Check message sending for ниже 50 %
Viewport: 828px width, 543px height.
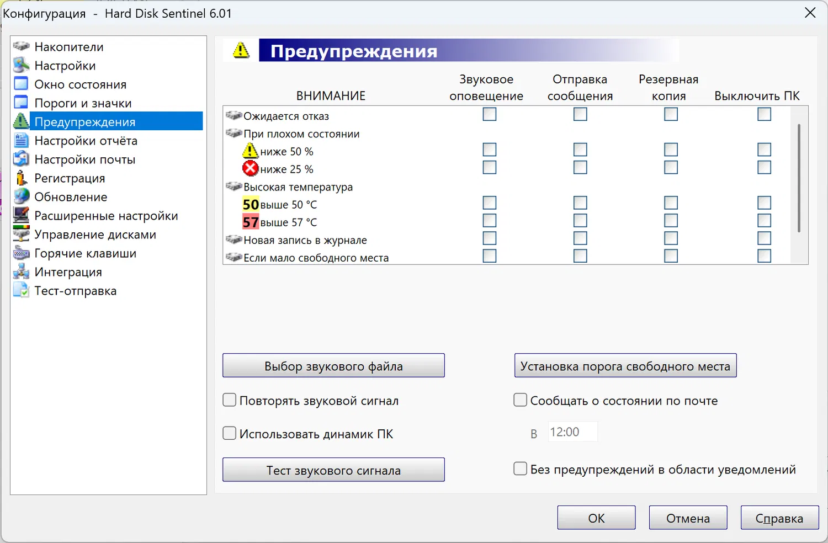pos(580,150)
